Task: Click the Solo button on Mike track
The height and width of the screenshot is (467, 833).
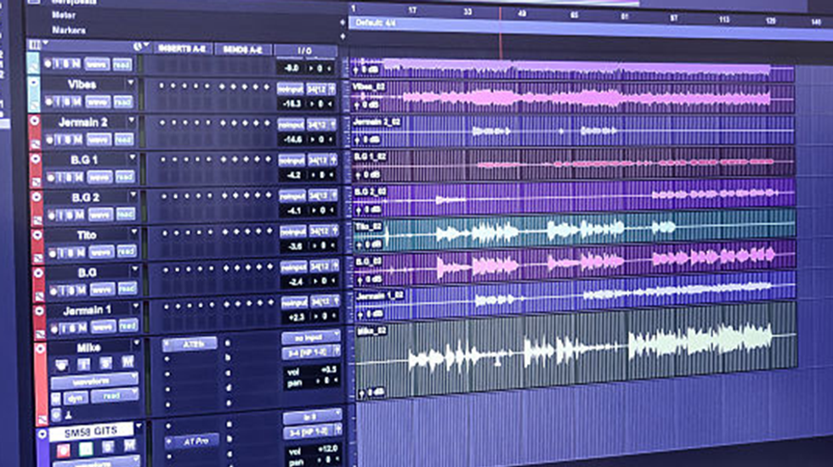Action: click(x=107, y=363)
